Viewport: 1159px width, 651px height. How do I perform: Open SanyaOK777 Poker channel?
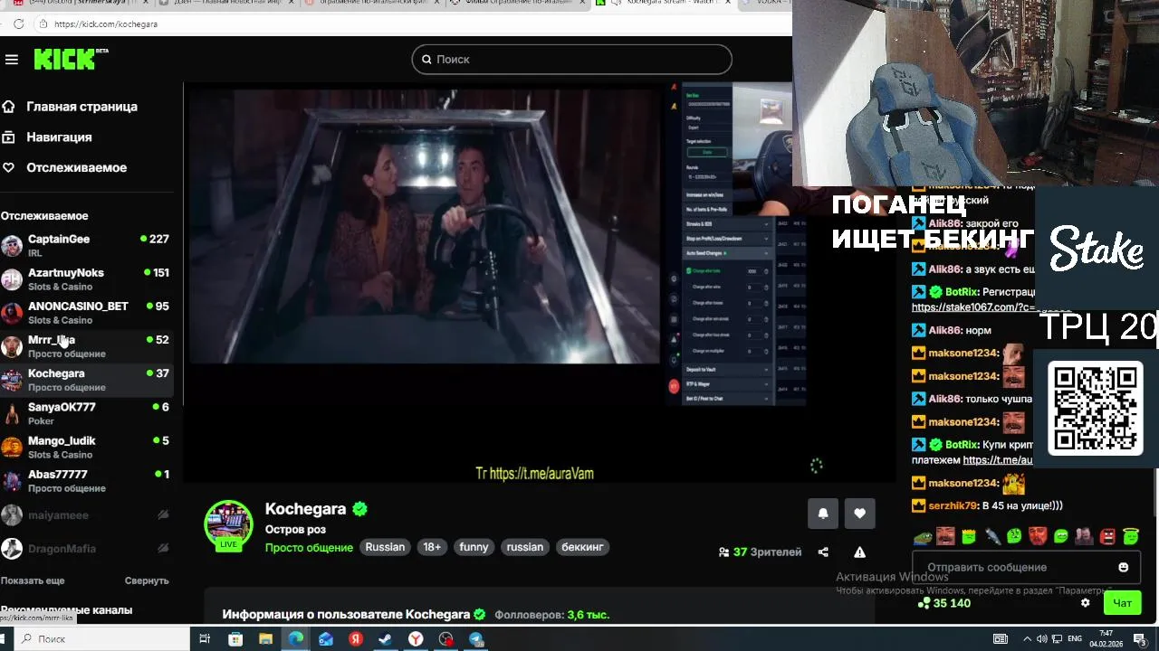[x=87, y=413]
